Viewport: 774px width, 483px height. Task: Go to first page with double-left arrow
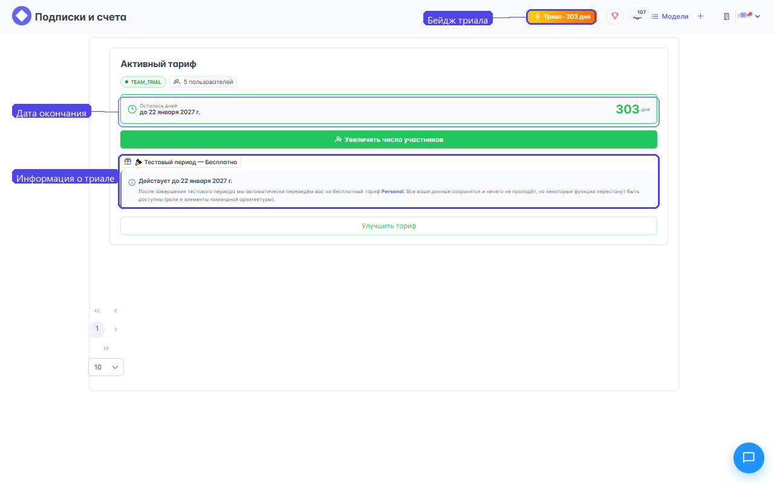point(97,311)
